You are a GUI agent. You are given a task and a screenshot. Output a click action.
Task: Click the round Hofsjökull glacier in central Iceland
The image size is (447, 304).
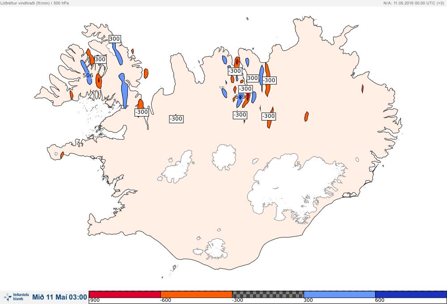224,157
